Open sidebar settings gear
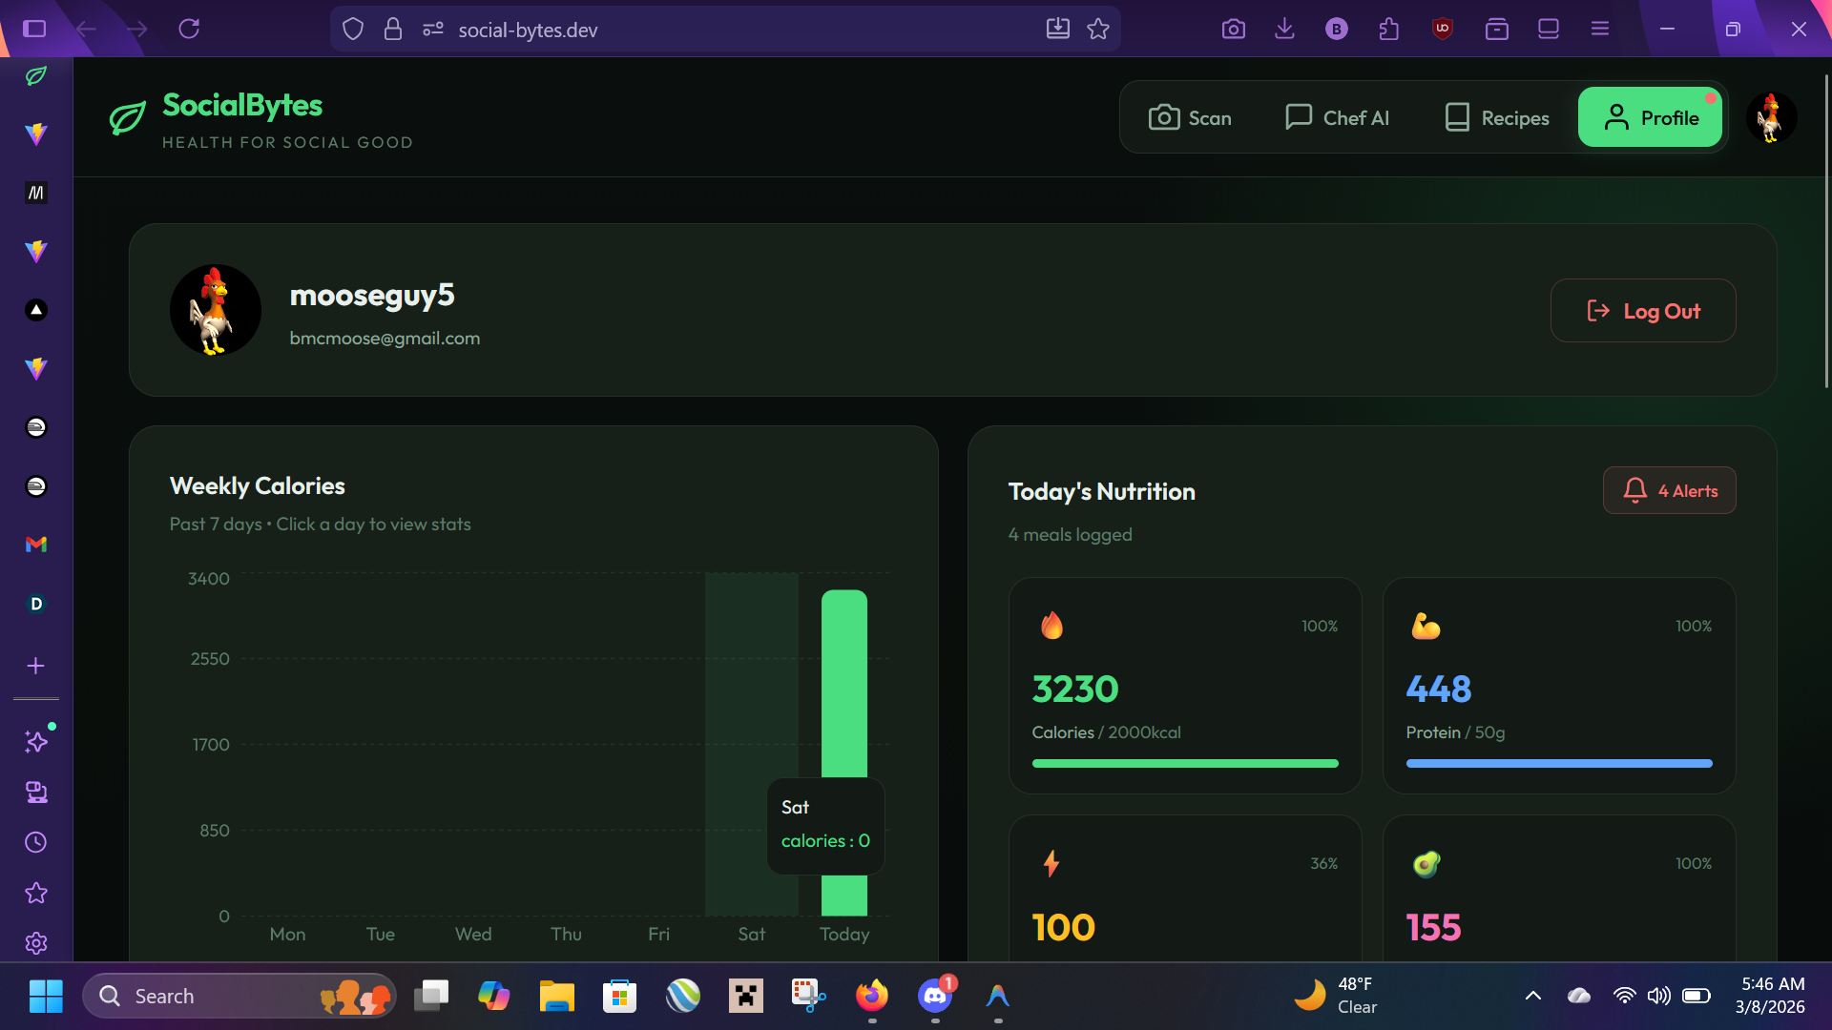Image resolution: width=1832 pixels, height=1030 pixels. pos(36,943)
